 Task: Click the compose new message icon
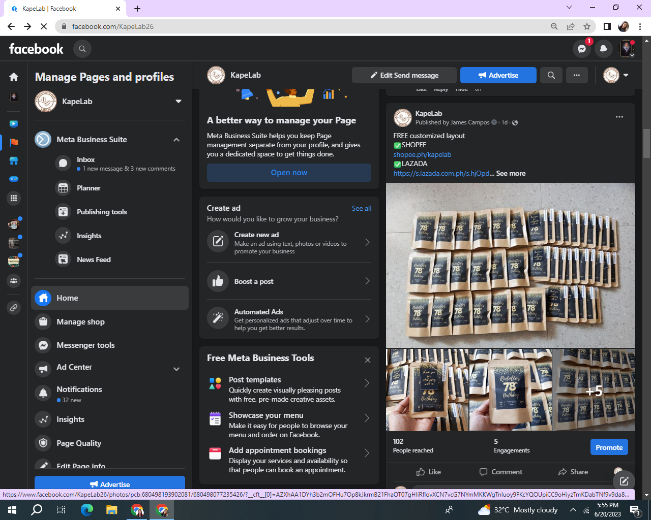coord(624,481)
